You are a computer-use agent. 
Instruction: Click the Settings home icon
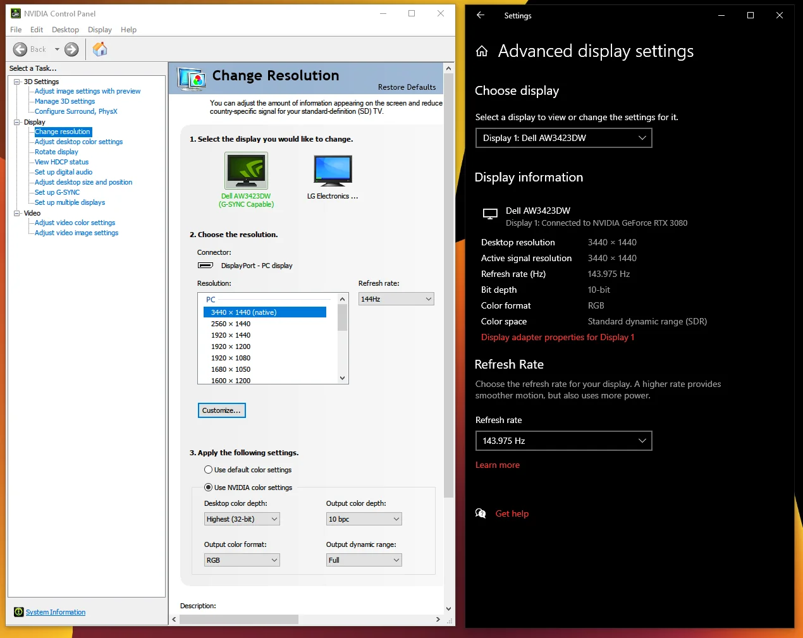tap(482, 51)
